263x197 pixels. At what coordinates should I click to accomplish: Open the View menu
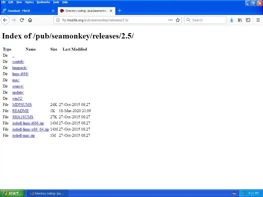19,2
